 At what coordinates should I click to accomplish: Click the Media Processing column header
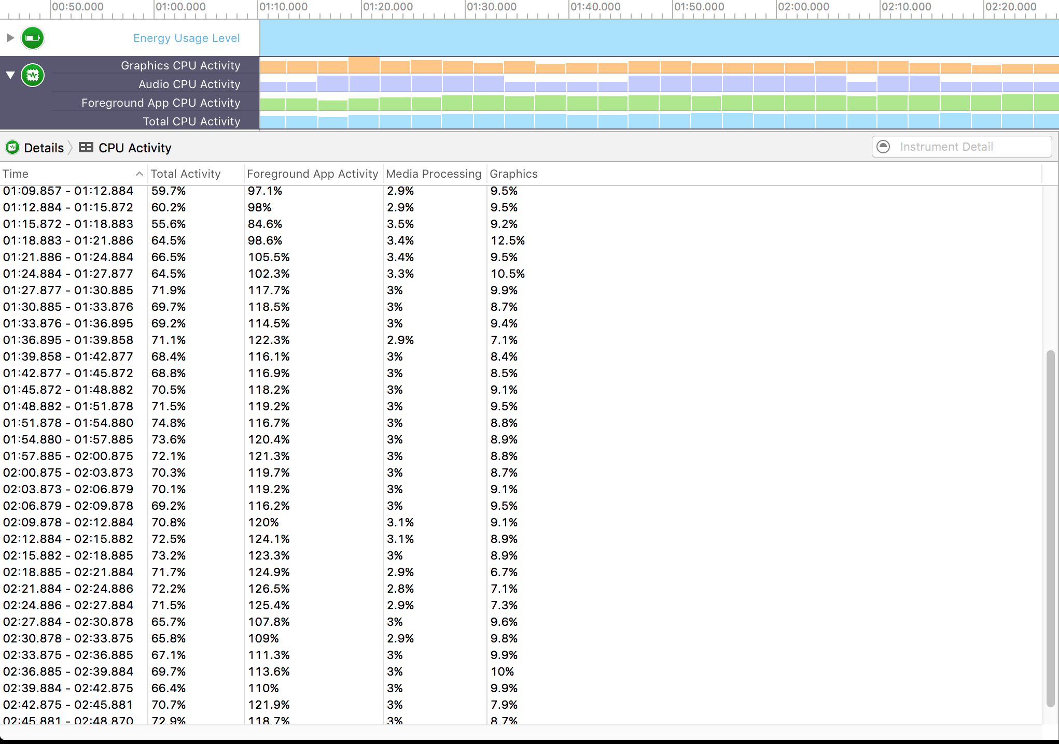coord(434,174)
